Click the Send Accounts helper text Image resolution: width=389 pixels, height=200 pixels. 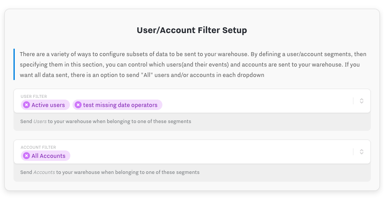(x=110, y=172)
